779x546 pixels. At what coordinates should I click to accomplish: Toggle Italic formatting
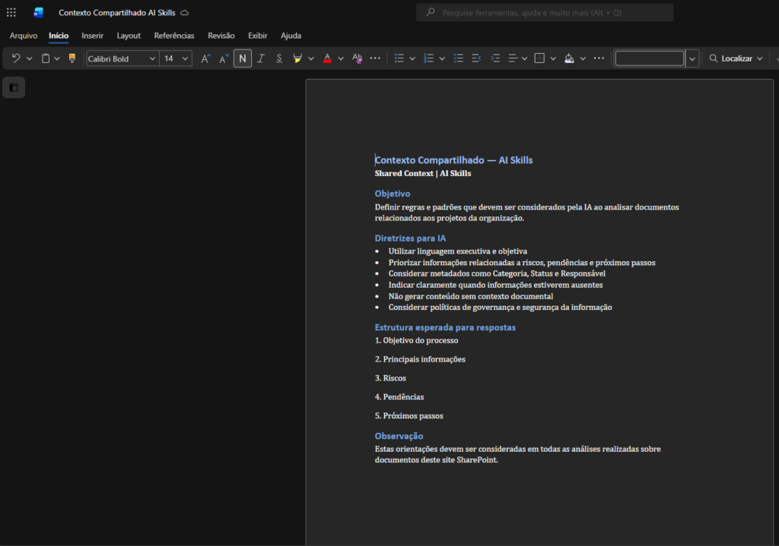click(260, 58)
